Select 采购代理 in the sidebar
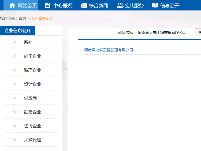Image resolution: width=201 pixels, height=151 pixels. 32,140
